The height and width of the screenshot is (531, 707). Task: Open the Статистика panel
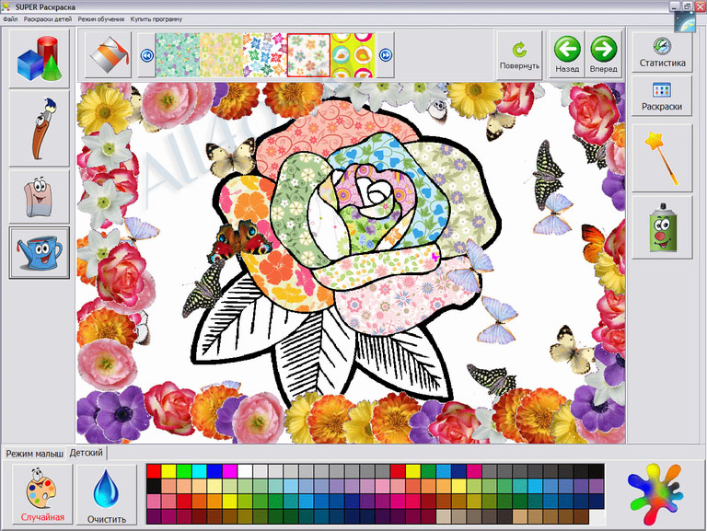tap(662, 52)
